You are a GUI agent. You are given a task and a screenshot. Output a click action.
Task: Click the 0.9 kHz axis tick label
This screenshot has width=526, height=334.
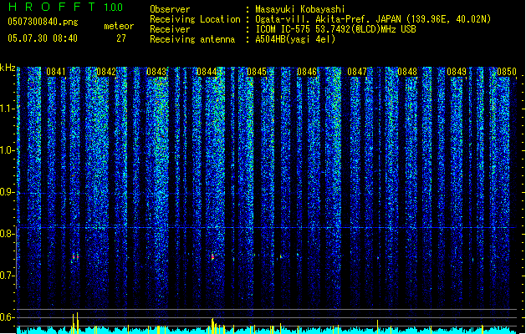8,192
